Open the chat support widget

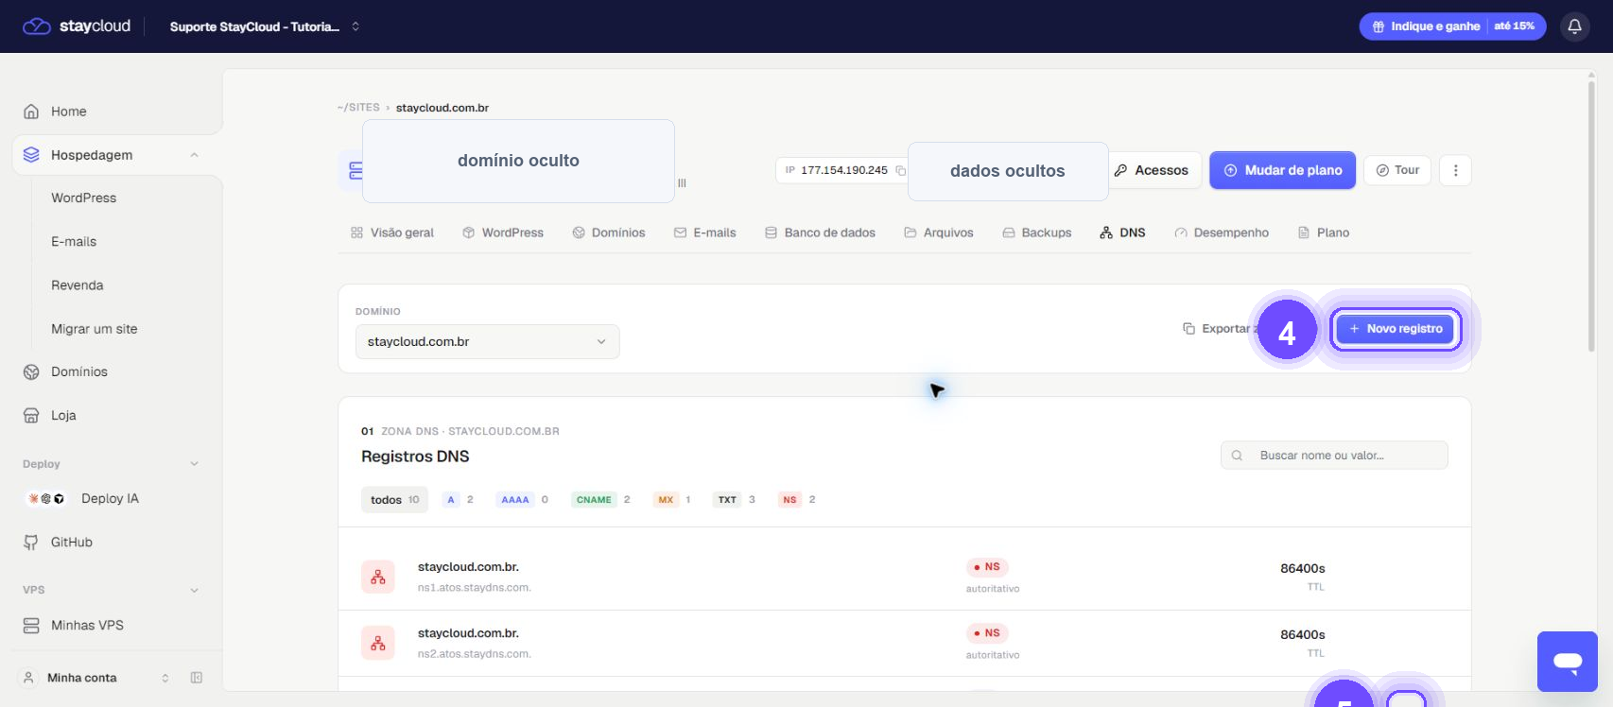coord(1568,662)
